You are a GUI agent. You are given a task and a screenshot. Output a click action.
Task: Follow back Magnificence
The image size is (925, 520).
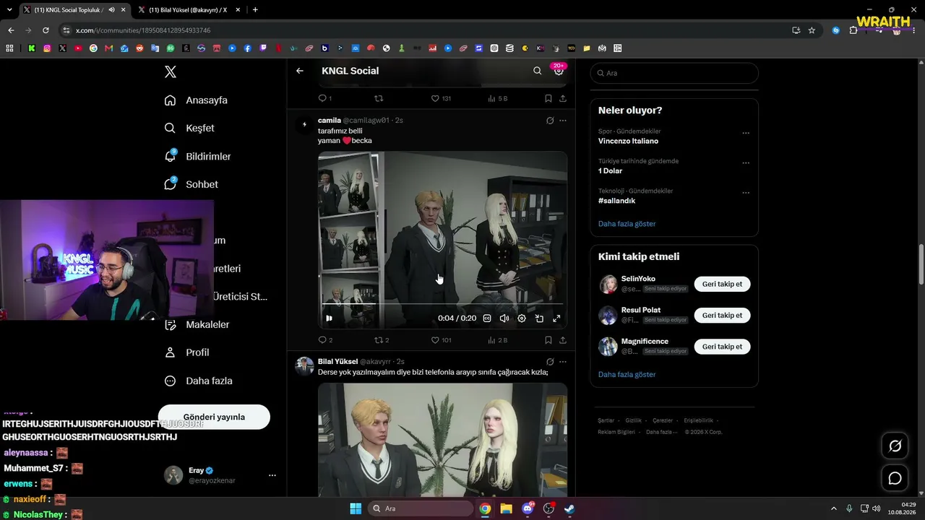(722, 347)
